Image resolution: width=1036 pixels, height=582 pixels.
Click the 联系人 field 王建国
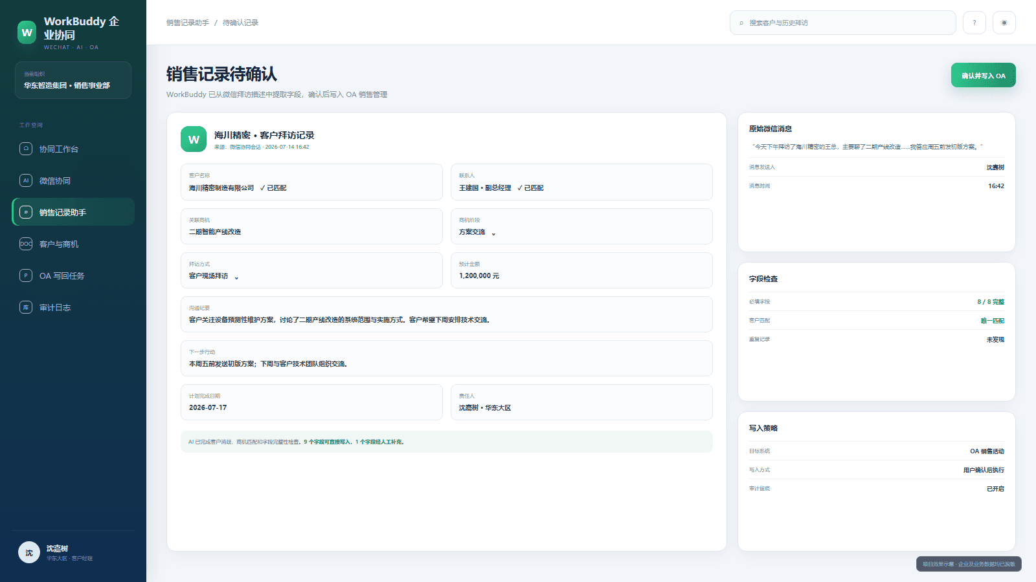[581, 182]
